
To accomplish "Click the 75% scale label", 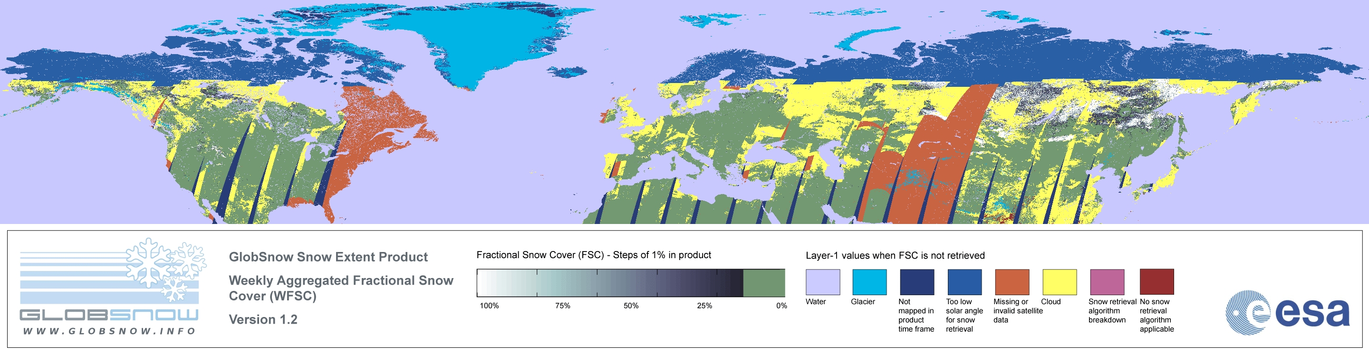I will (x=562, y=306).
